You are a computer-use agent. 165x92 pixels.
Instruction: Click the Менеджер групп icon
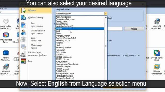[x=23, y=47]
